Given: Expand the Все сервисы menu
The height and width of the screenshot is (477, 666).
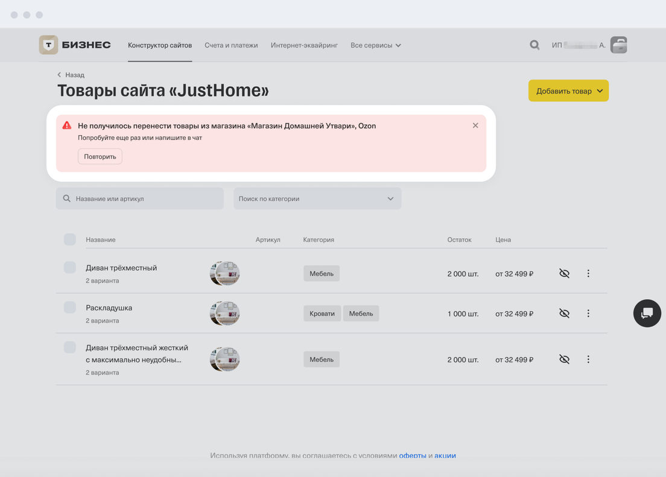Looking at the screenshot, I should 375,45.
